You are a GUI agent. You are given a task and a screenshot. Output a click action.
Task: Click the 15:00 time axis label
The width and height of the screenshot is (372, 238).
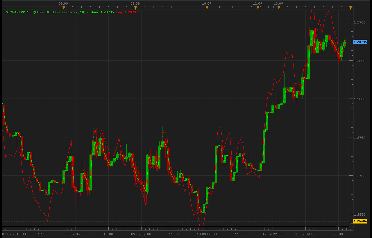[x=108, y=234]
